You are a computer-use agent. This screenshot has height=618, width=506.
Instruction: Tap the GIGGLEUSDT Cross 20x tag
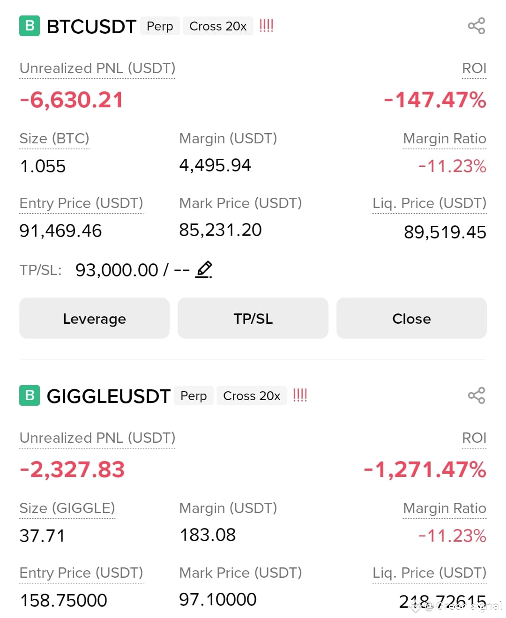[252, 395]
